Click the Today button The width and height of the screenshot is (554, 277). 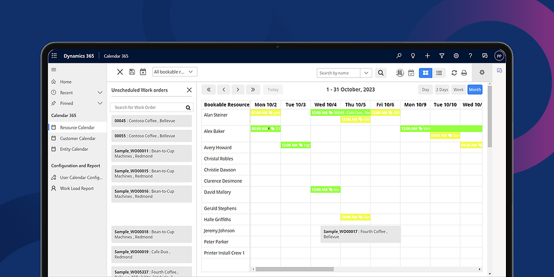coord(273,90)
